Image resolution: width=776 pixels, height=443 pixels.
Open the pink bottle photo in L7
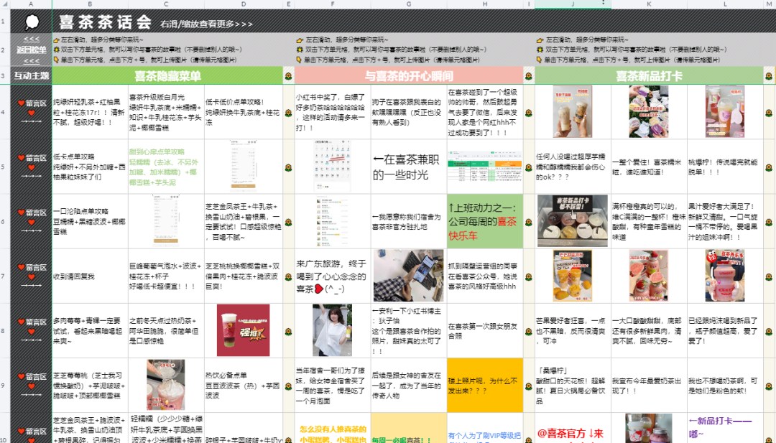pyautogui.click(x=725, y=276)
